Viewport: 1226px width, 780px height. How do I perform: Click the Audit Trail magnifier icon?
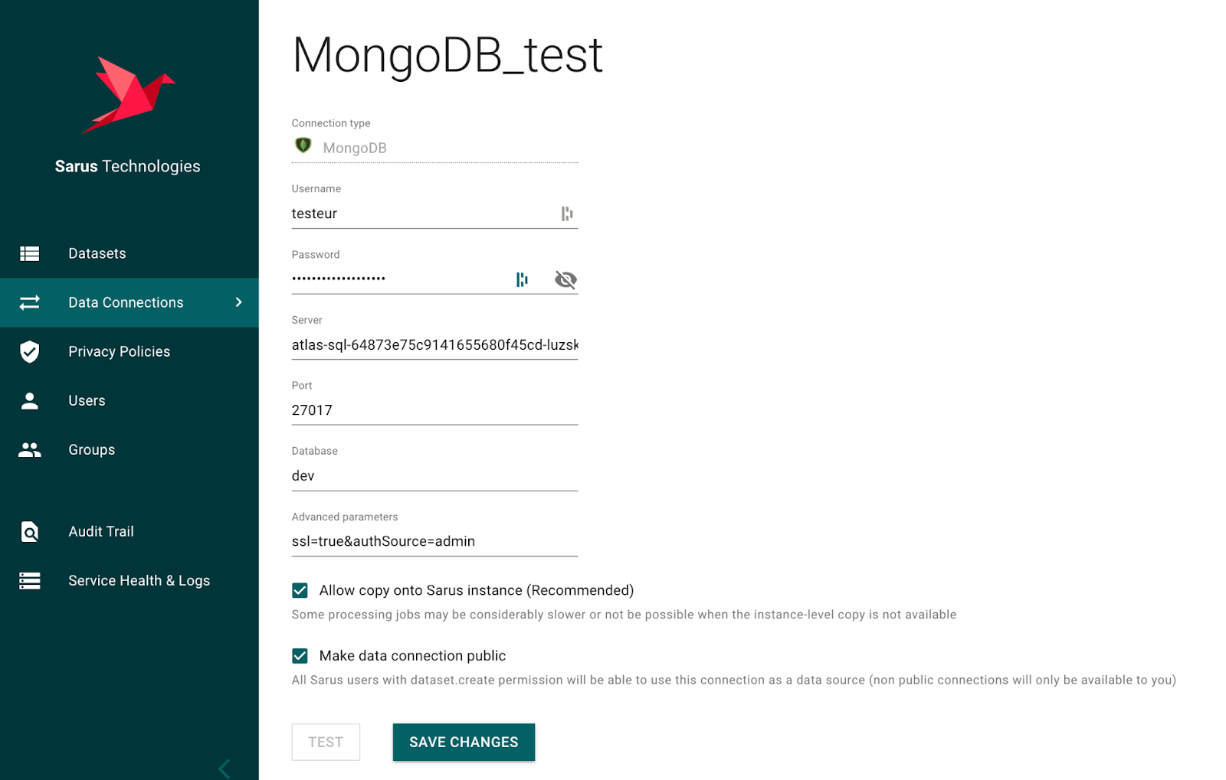coord(30,531)
